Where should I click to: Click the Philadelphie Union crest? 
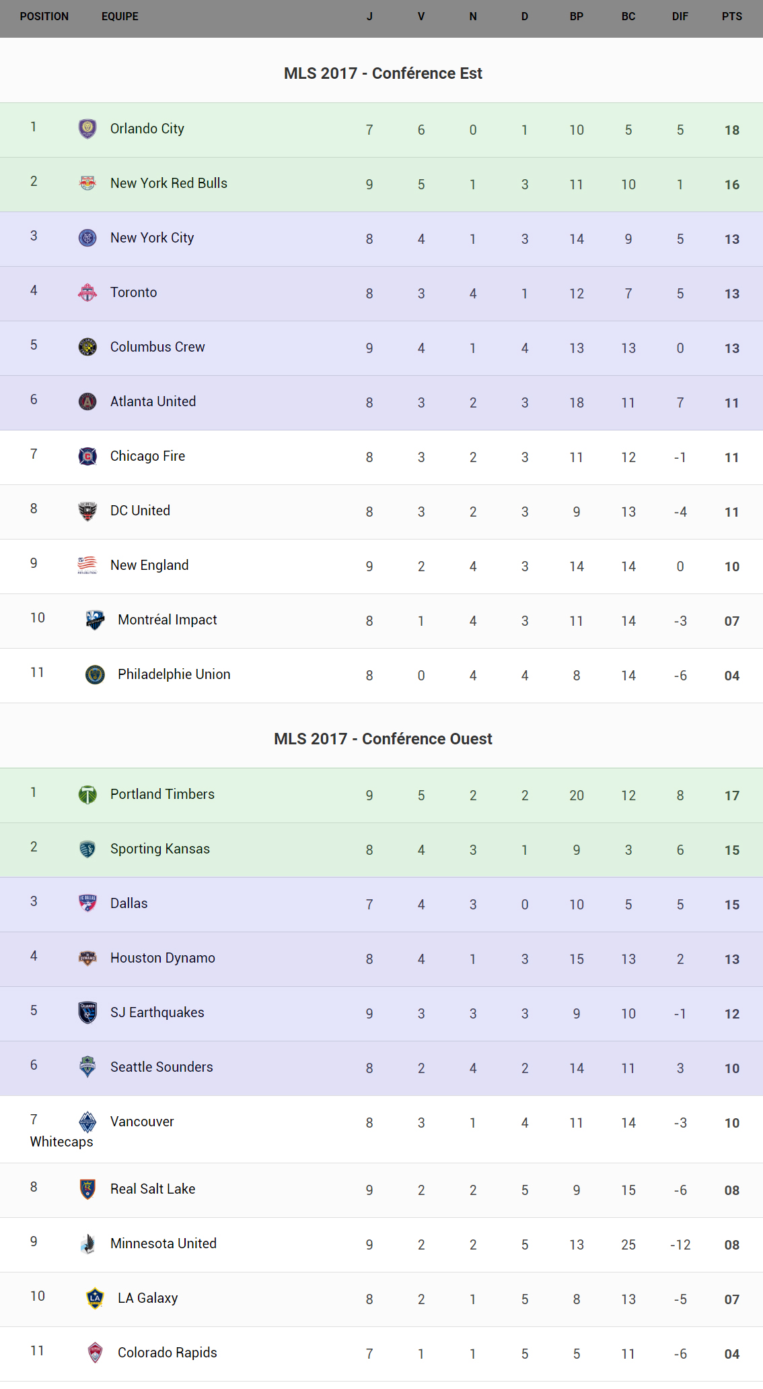[95, 674]
